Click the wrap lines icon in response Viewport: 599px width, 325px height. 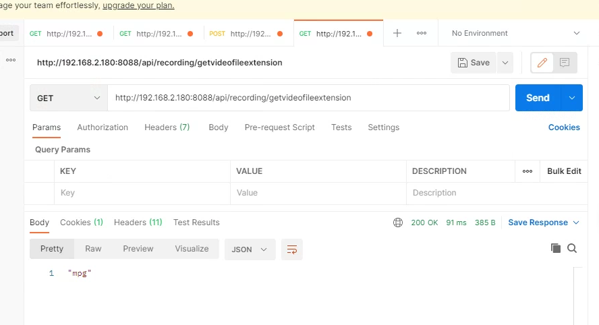[x=292, y=249]
